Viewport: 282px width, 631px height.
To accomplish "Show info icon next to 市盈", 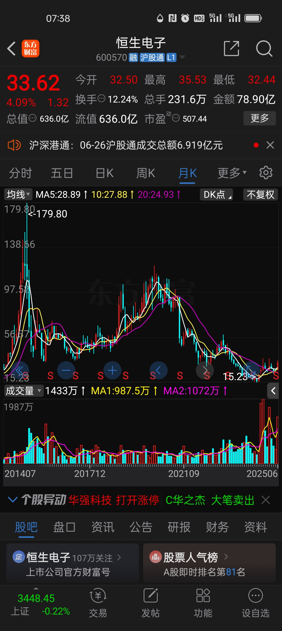I will 176,118.
